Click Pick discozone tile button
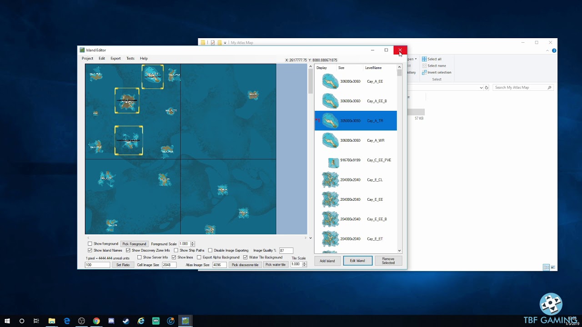Screen dimensions: 582x327 pyautogui.click(x=245, y=265)
